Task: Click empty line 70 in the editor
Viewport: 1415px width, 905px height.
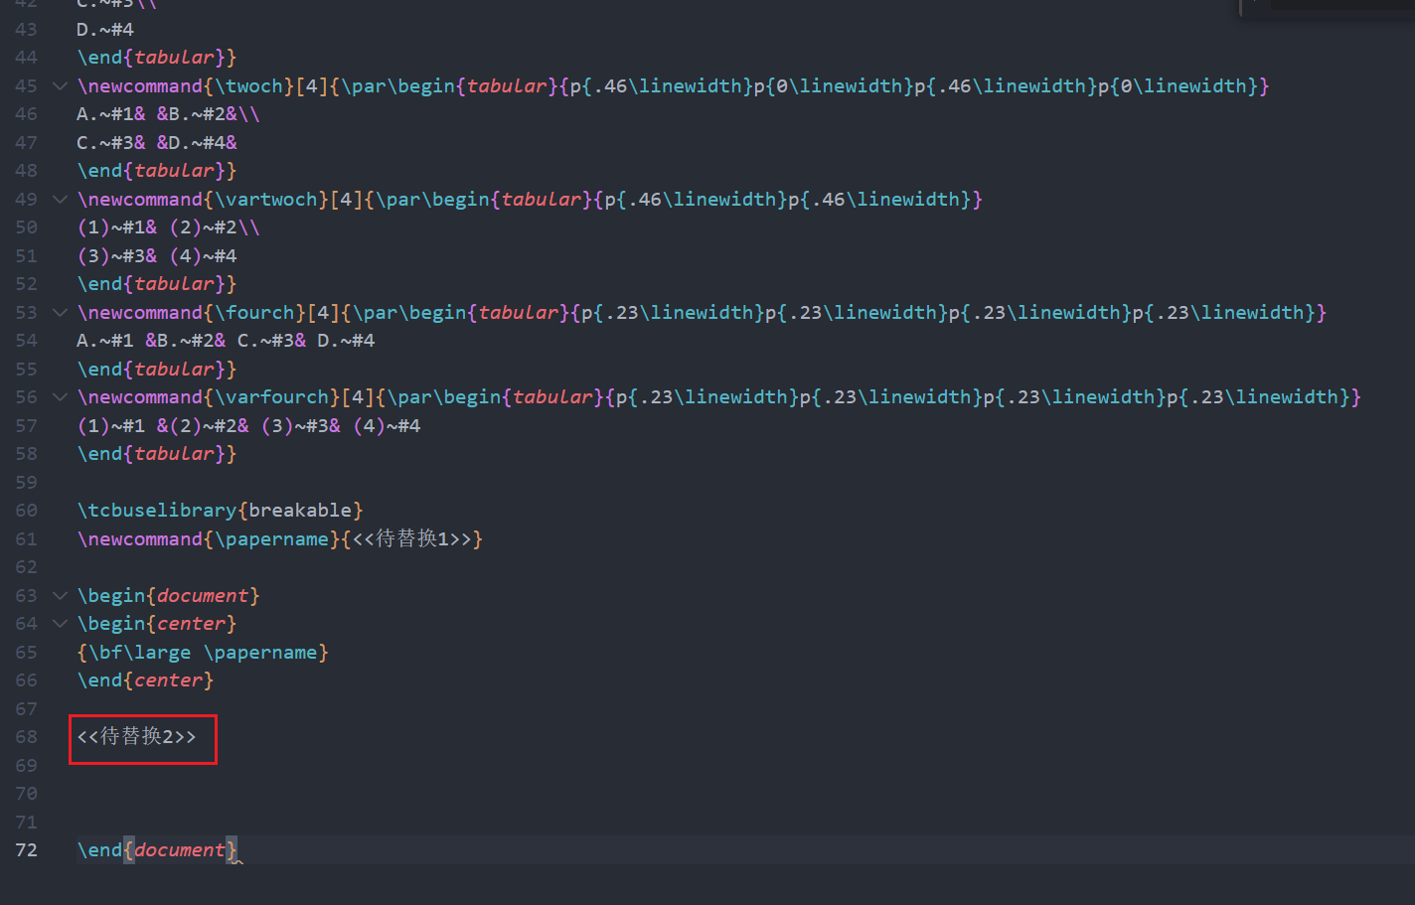Action: tap(397, 794)
